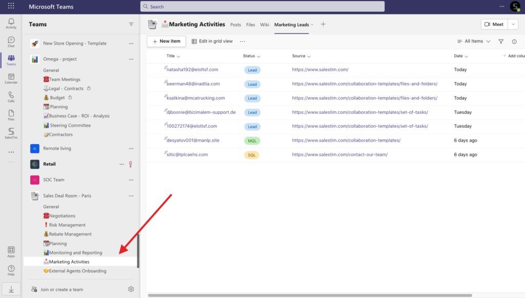Screen dimensions: 525x298
Task: Open the natasha192@eloltsf.com lead item
Action: point(192,70)
